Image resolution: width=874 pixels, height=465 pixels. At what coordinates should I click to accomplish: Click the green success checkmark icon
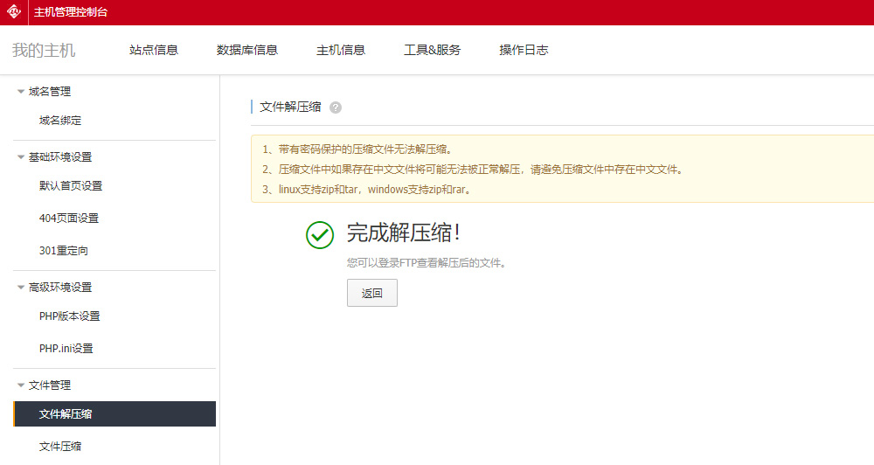(320, 234)
